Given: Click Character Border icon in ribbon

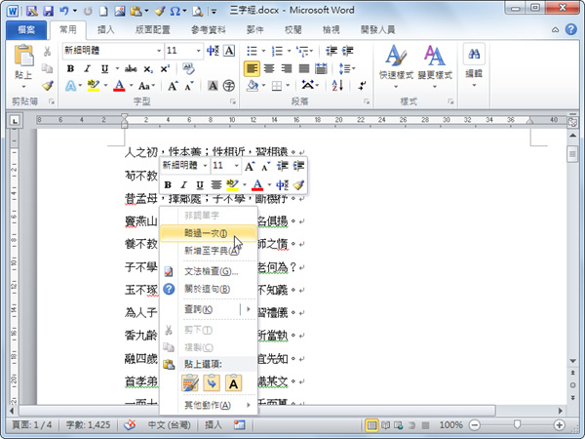Looking at the screenshot, I should click(229, 51).
